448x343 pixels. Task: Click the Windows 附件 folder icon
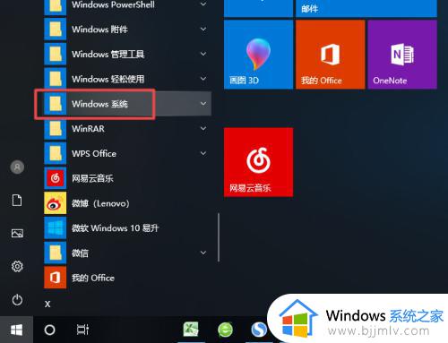[56, 30]
